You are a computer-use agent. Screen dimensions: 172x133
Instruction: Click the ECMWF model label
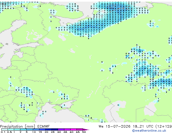pos(44,126)
